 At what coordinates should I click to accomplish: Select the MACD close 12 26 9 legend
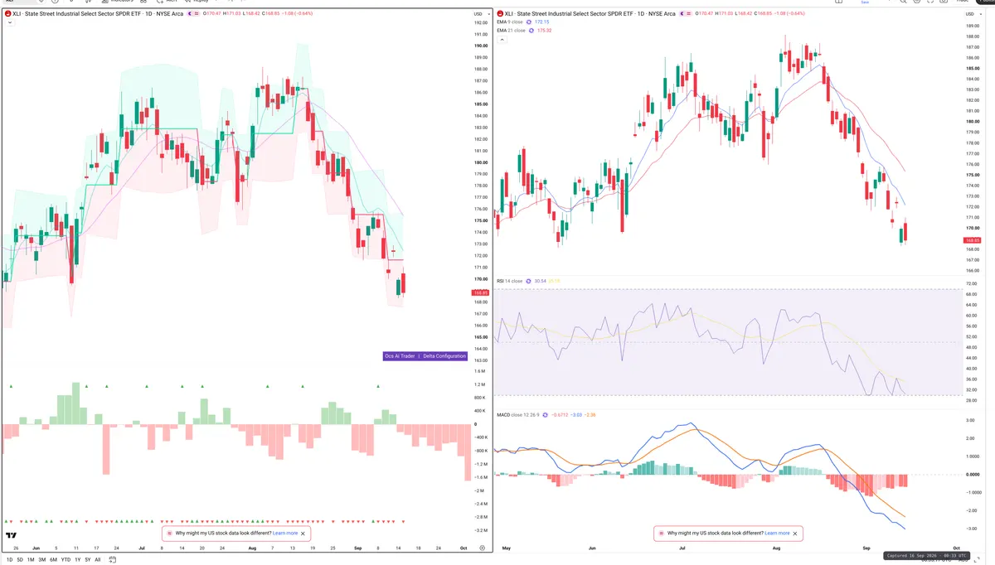click(520, 413)
